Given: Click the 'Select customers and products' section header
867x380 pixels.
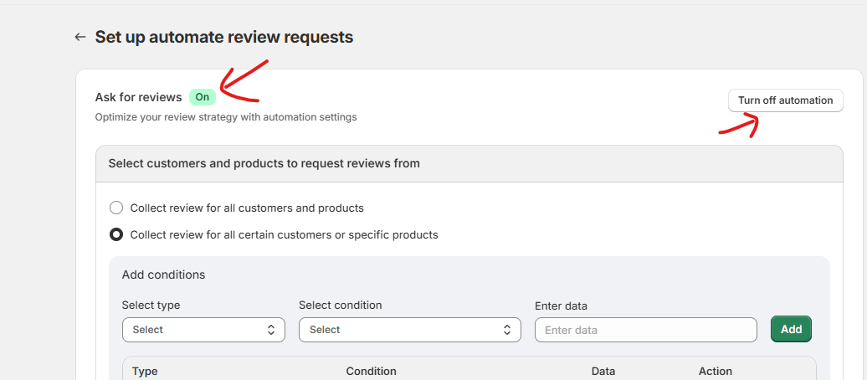Looking at the screenshot, I should [x=264, y=163].
